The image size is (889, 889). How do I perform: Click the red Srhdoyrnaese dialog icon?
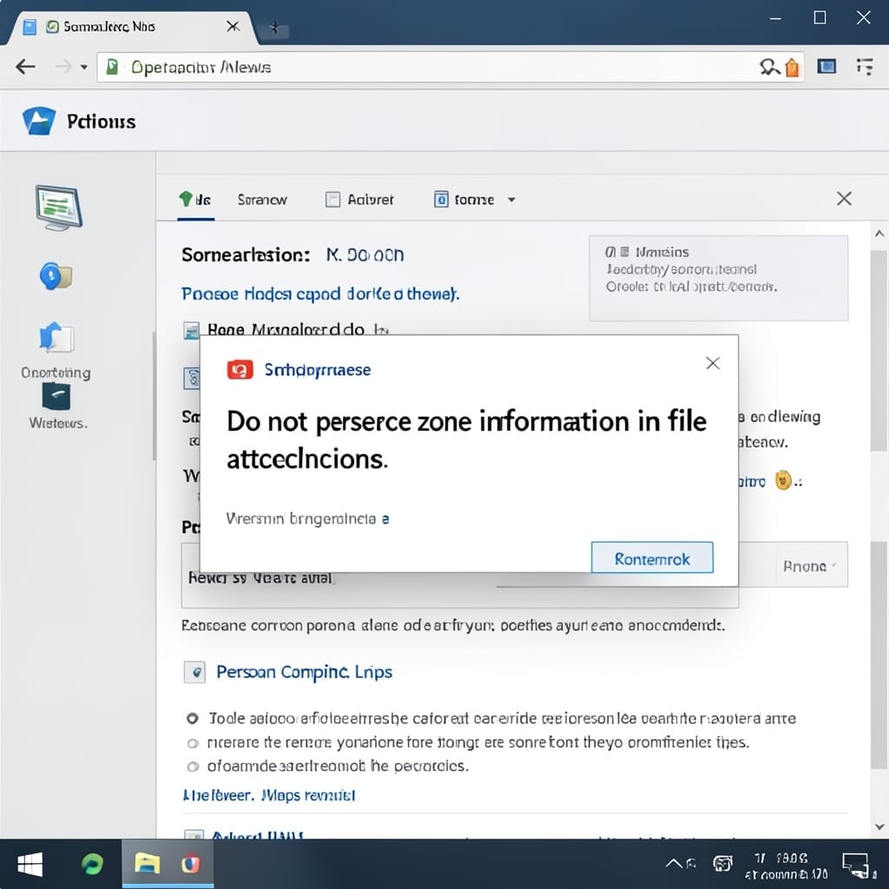[240, 370]
